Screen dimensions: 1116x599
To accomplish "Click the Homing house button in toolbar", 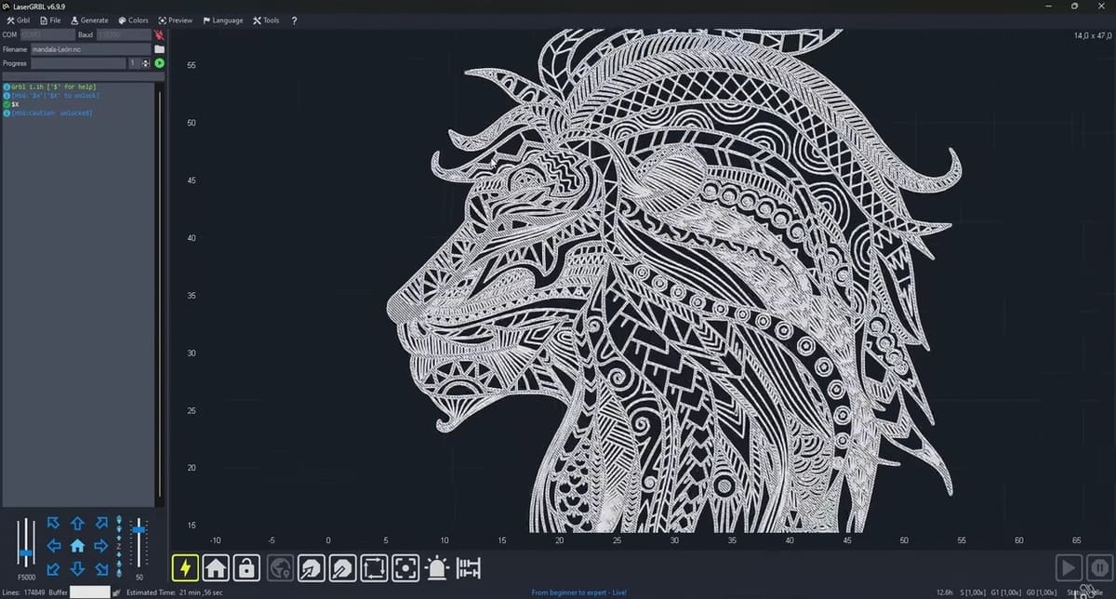I will point(216,566).
